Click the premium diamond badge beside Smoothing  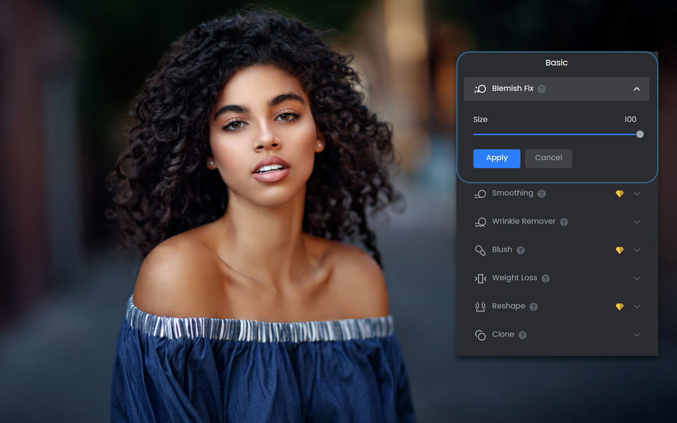pos(620,193)
